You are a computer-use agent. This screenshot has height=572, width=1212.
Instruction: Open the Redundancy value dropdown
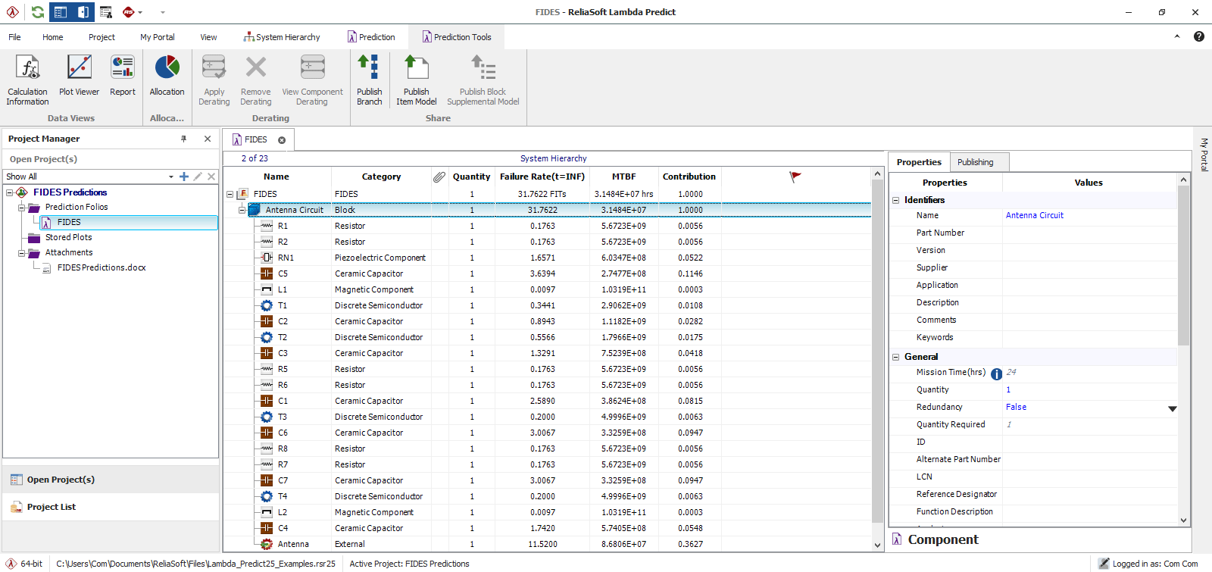(x=1172, y=408)
